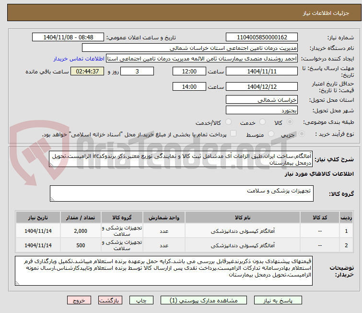This screenshot has width=362, height=313.
Task: Click the اطلاعات کالاهای مورد نیاز section heading
Action: (x=319, y=174)
